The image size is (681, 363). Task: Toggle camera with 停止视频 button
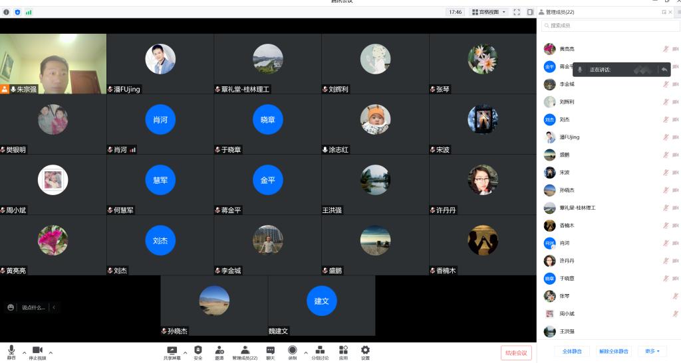(x=37, y=352)
